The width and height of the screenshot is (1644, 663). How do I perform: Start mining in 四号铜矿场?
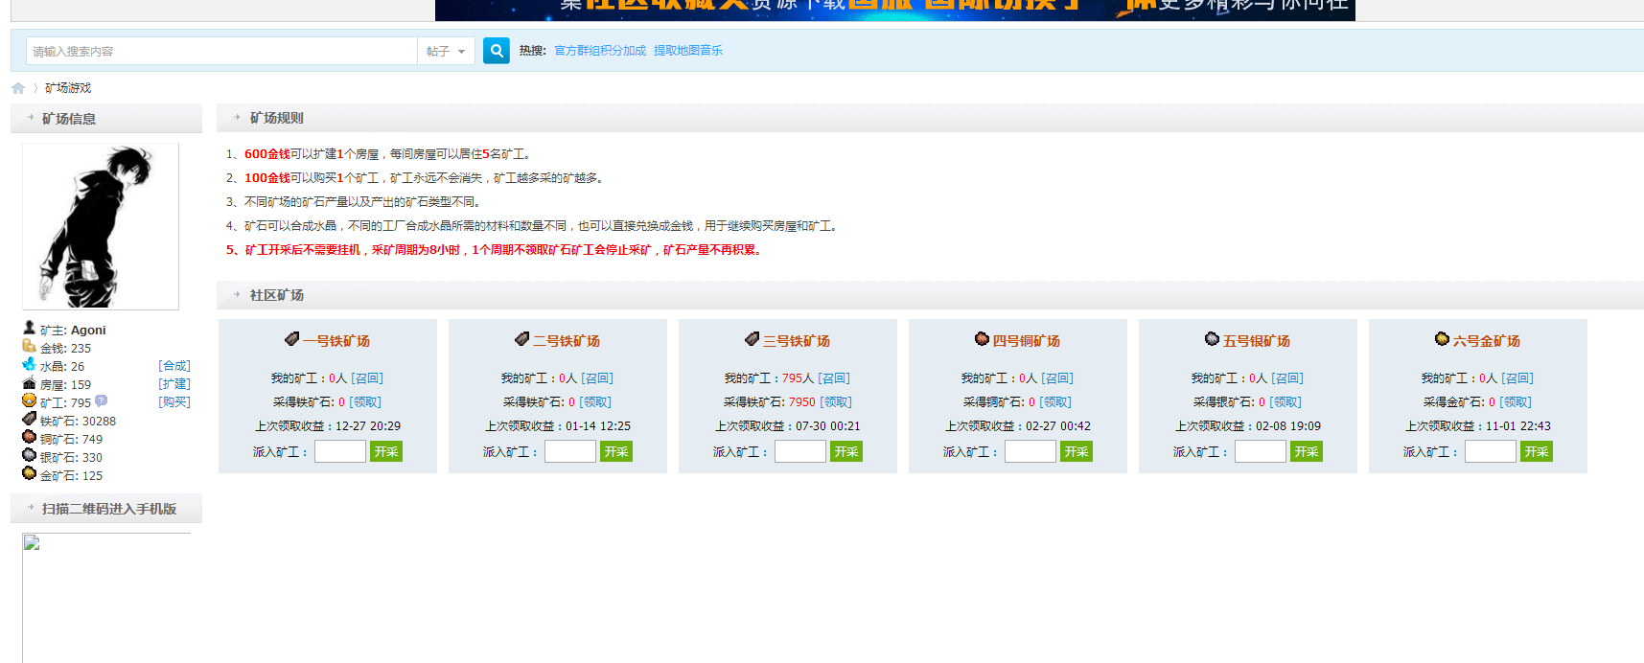coord(1077,451)
